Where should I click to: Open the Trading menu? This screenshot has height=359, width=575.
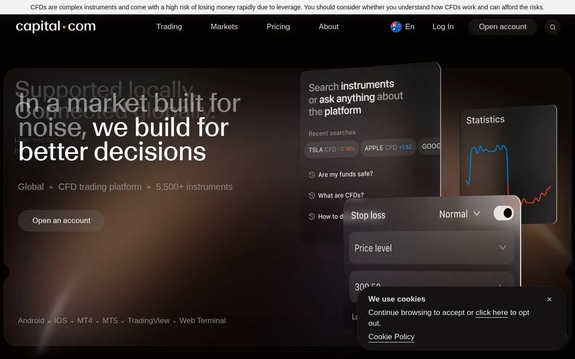coord(169,26)
